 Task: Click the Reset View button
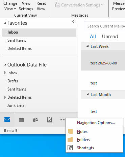coord(41,6)
